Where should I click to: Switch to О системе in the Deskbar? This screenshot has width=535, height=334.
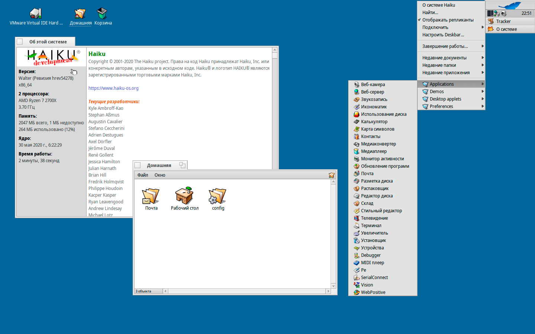pyautogui.click(x=510, y=29)
